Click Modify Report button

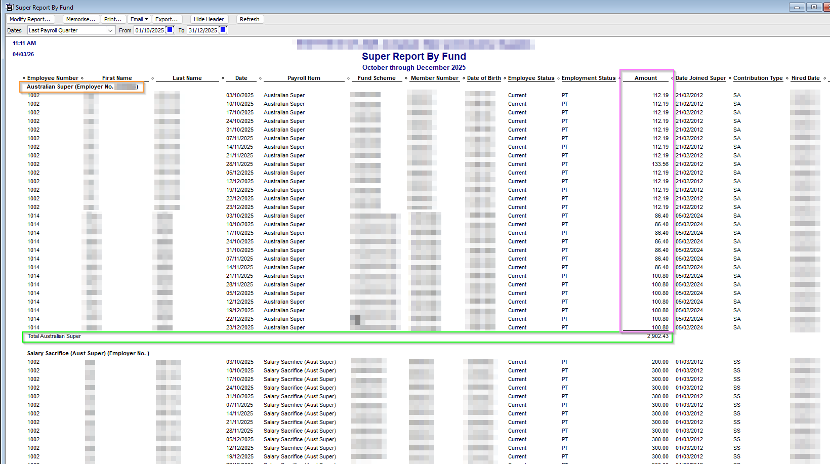tap(30, 19)
